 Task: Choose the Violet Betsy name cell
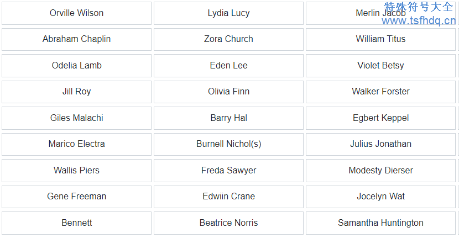380,66
